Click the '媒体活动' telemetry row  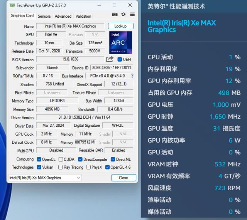click(x=194, y=212)
